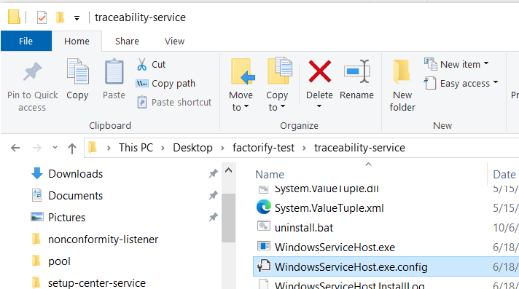Expand the chevron after Desktop in path
This screenshot has height=289, width=519.
(222, 148)
